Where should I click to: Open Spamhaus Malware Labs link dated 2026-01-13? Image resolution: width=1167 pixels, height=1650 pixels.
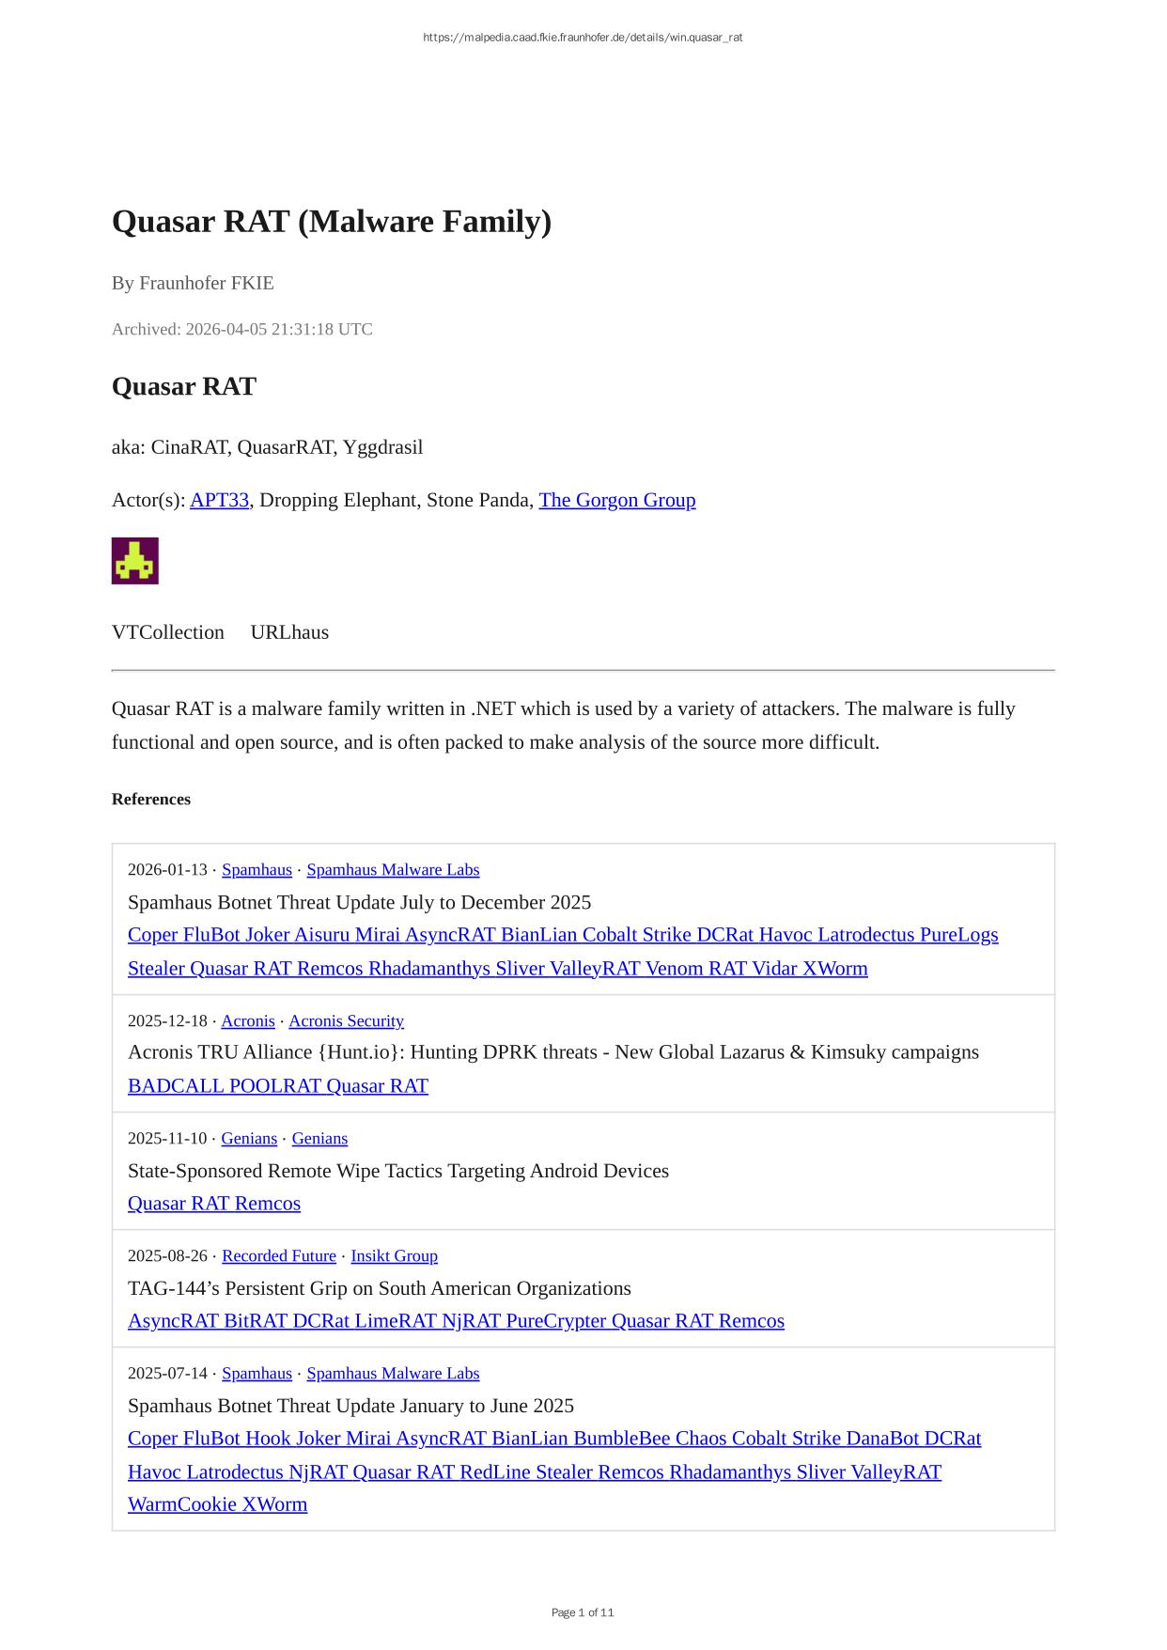393,870
